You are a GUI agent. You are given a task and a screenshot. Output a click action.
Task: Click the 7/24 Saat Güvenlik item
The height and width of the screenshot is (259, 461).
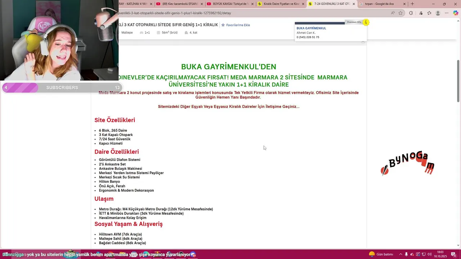pyautogui.click(x=115, y=139)
